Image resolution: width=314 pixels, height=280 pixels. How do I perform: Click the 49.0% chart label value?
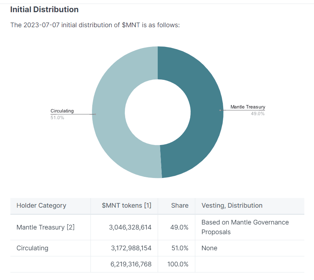tap(257, 114)
